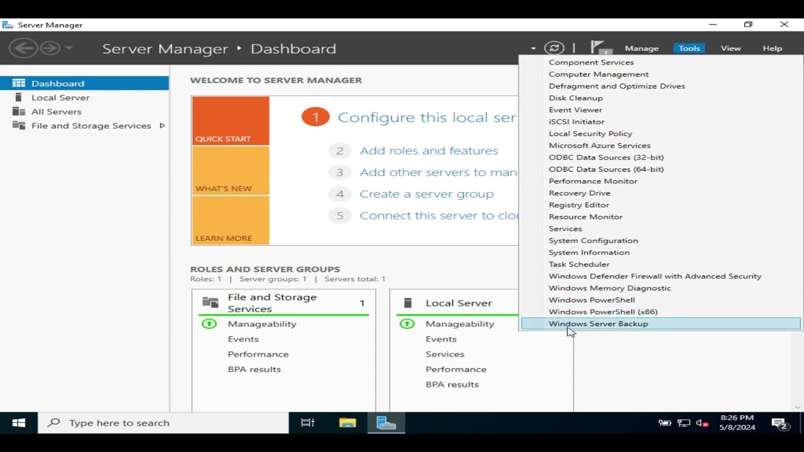Open BPA results in File and Storage tile
This screenshot has width=804, height=452.
(x=254, y=369)
